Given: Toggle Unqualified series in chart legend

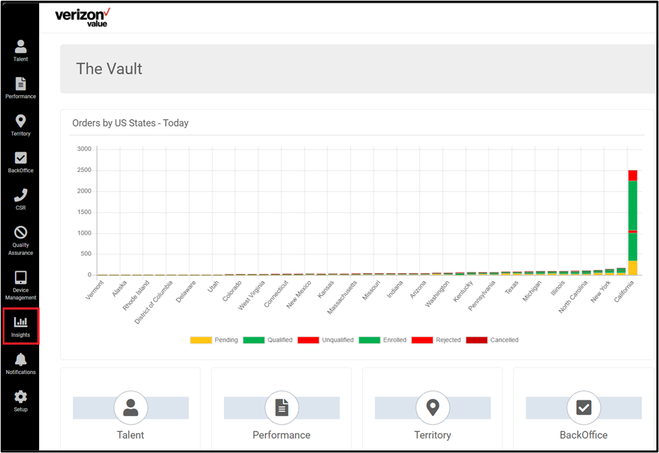Looking at the screenshot, I should 326,340.
